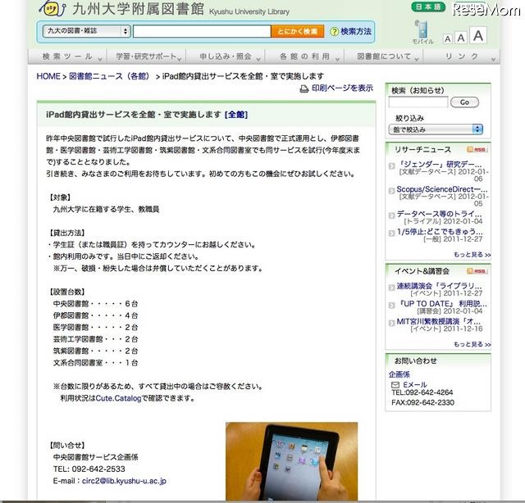Screen dimensions: 525x503
Task: Click bullet icon beside 連続講演会 event
Action: click(391, 288)
